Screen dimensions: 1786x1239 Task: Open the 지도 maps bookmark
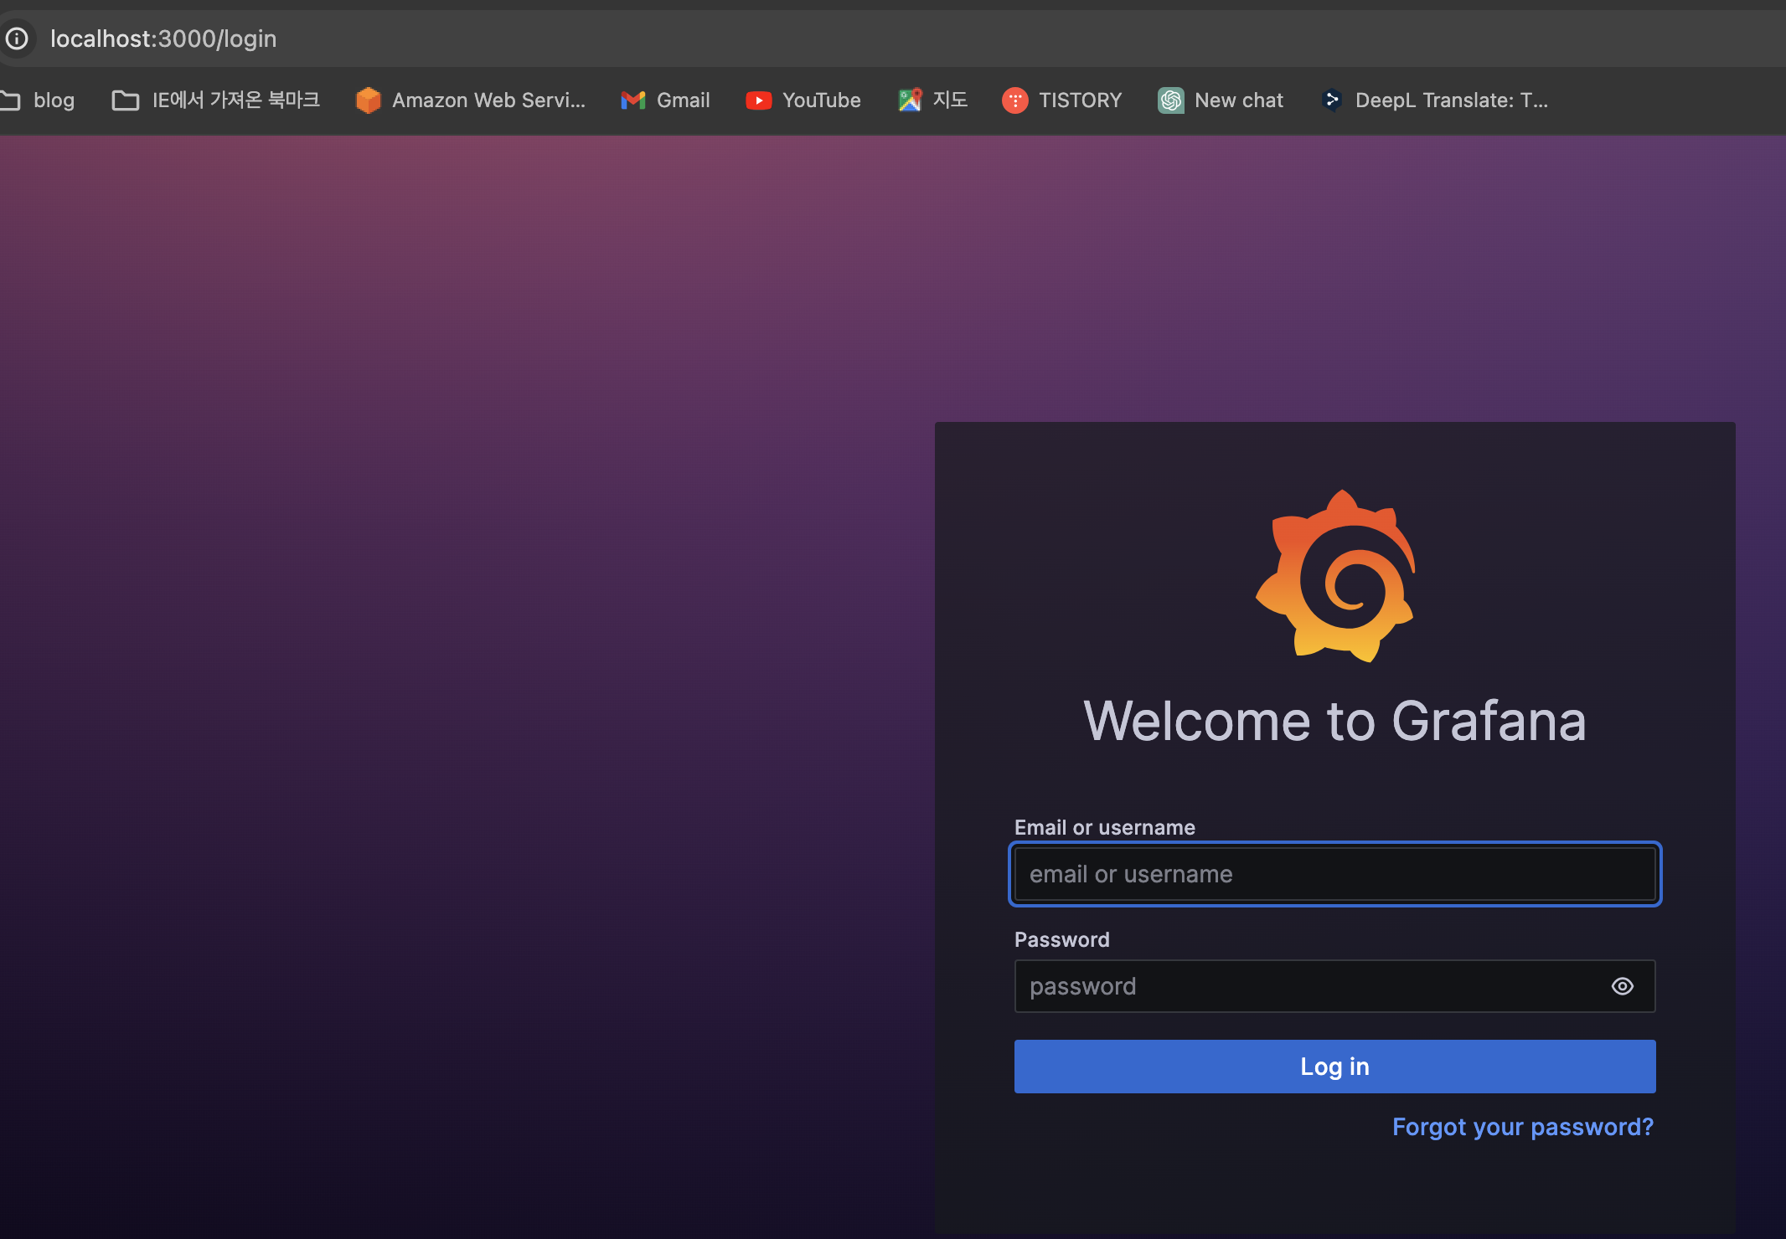(932, 100)
